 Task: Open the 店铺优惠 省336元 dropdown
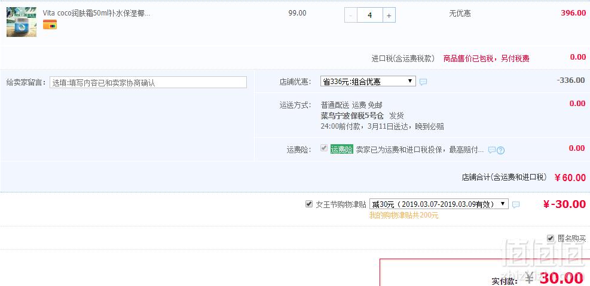point(368,82)
